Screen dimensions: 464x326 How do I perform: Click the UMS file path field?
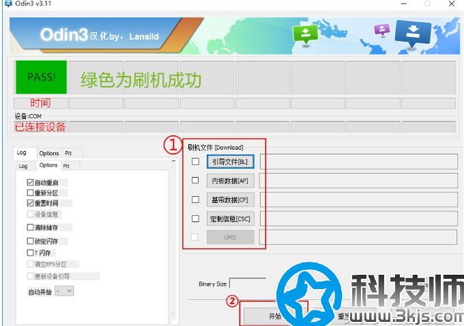click(358, 237)
